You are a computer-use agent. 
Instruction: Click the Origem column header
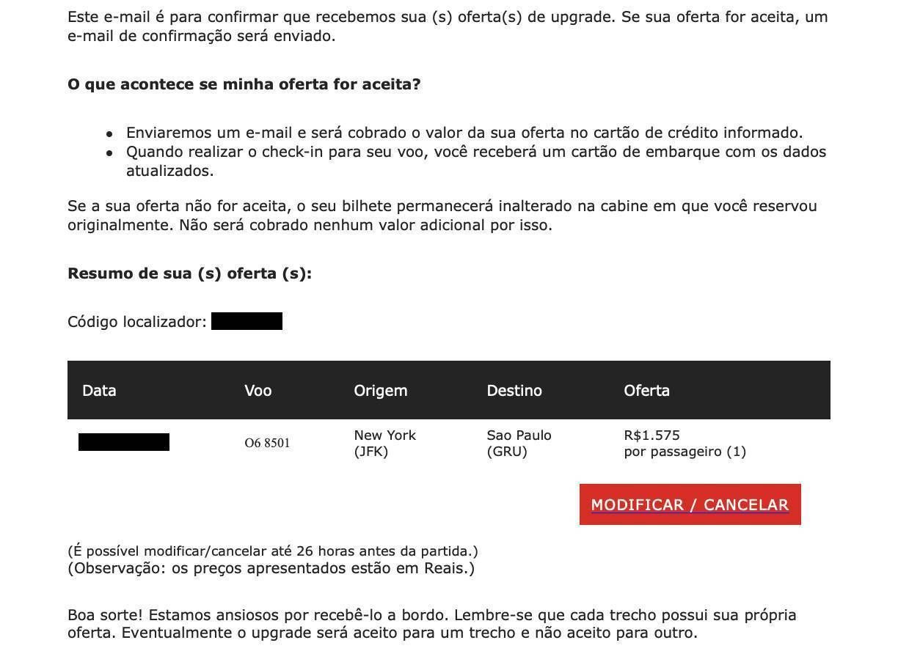[x=381, y=391]
